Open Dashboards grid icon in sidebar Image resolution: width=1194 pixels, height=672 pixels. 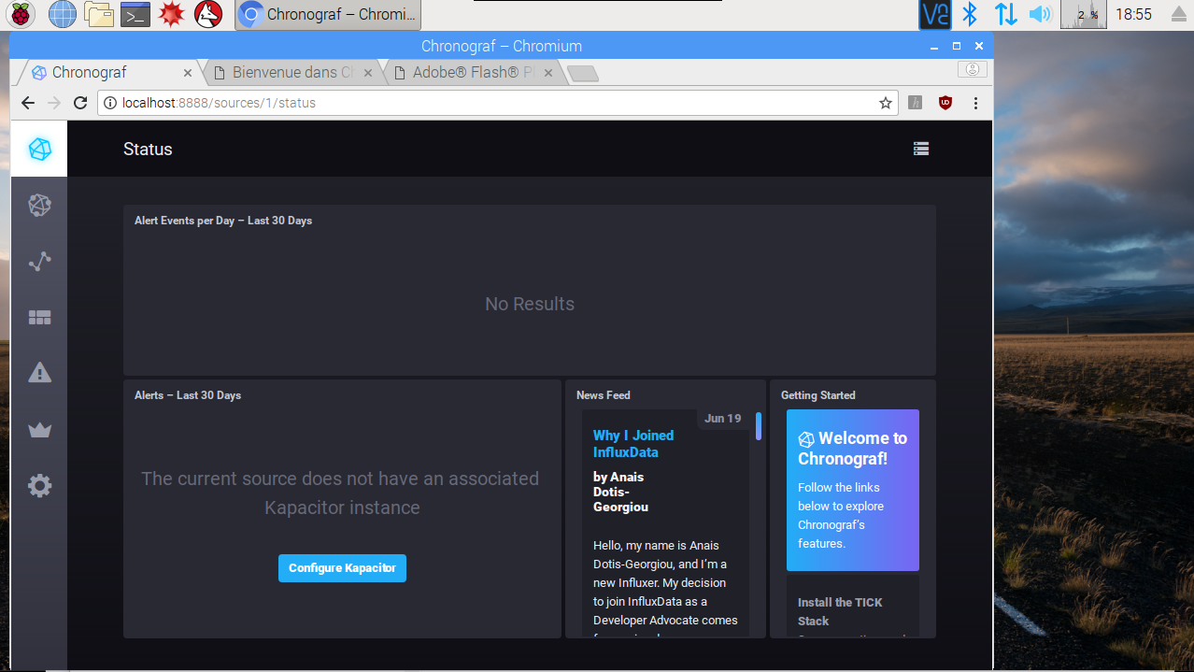(39, 318)
